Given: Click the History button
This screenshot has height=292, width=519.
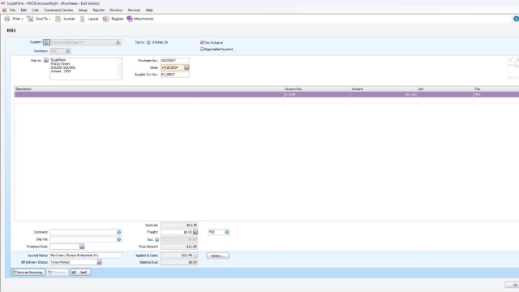Looking at the screenshot, I should [x=218, y=255].
